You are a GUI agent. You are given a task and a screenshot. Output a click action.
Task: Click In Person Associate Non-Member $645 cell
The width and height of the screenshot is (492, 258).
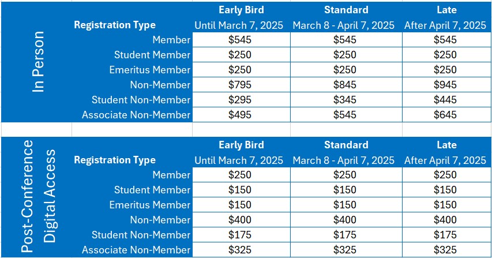pos(447,115)
